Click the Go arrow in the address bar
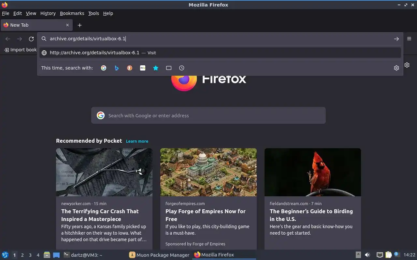The width and height of the screenshot is (417, 260). point(396,39)
